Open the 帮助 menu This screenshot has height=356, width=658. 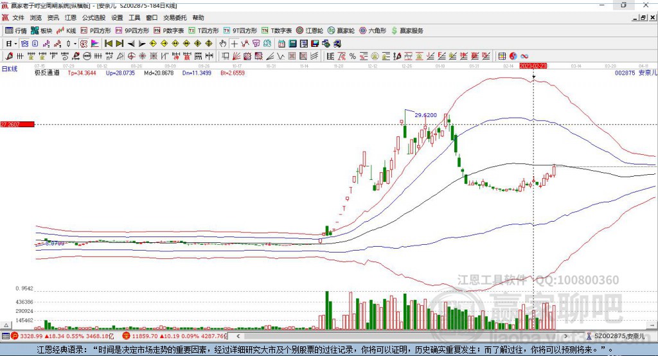(x=198, y=17)
